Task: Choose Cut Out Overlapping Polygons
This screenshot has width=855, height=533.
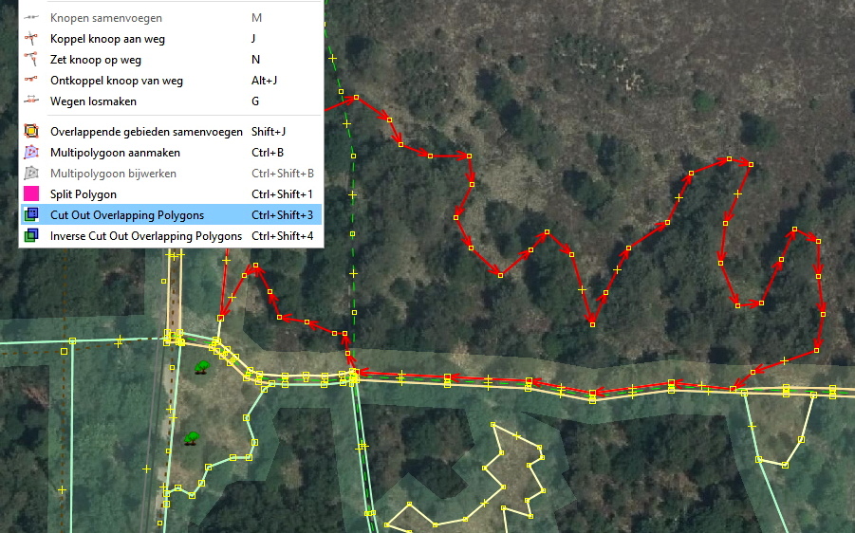Action: point(171,214)
